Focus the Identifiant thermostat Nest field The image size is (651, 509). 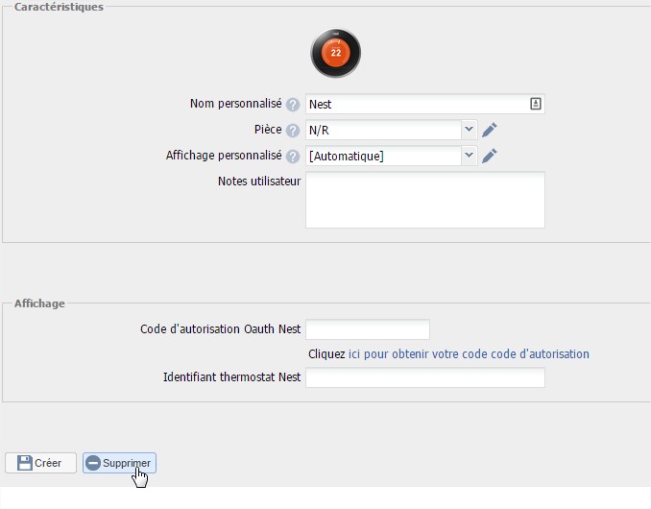424,377
